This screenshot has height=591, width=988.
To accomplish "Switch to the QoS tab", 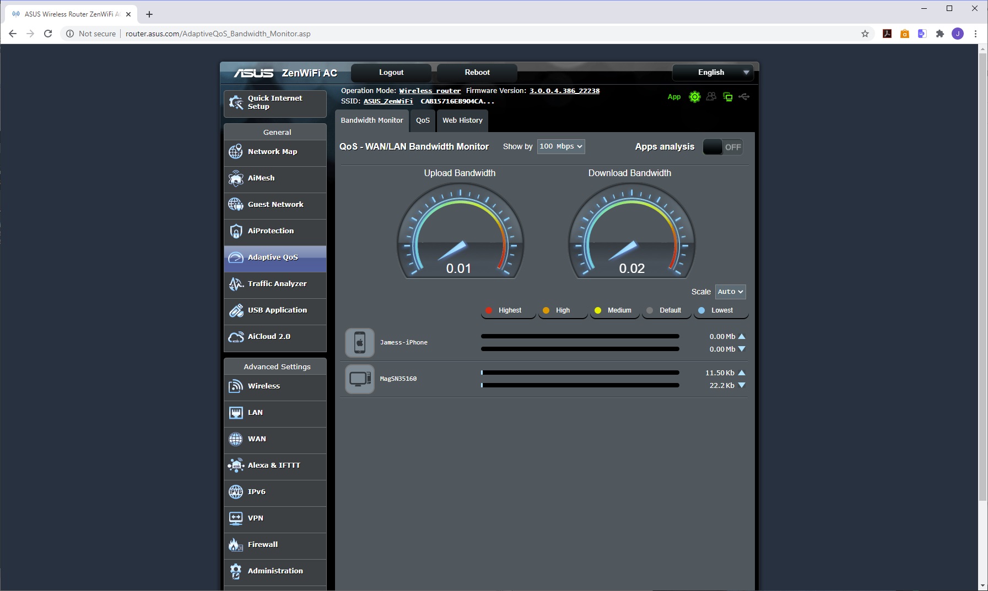I will [x=423, y=121].
